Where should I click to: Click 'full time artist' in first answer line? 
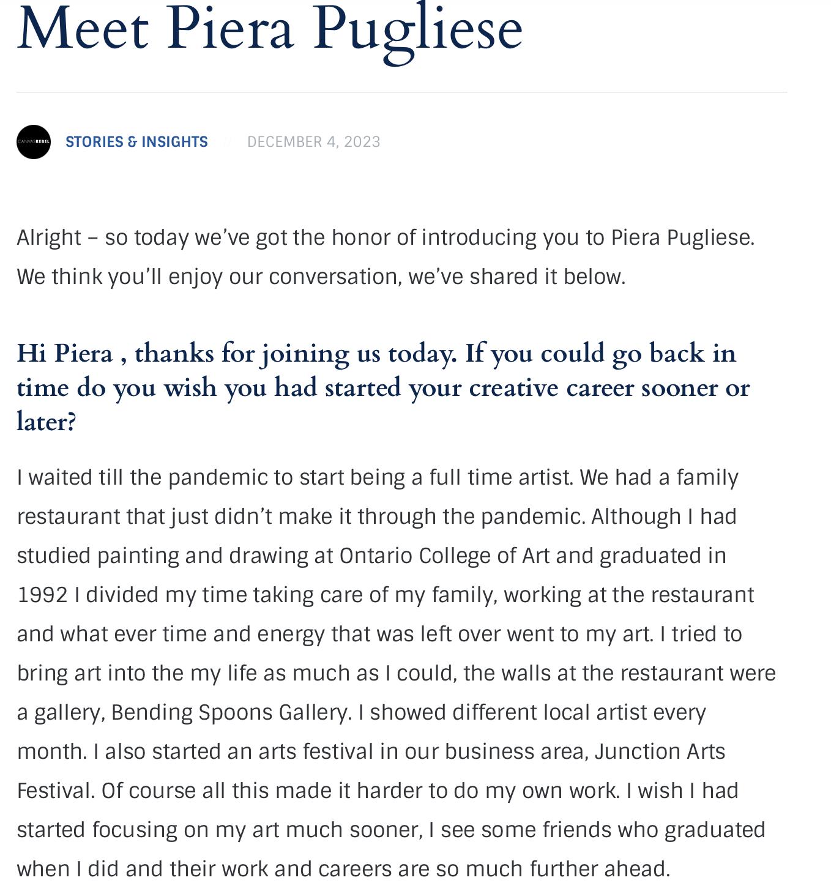[x=501, y=477]
